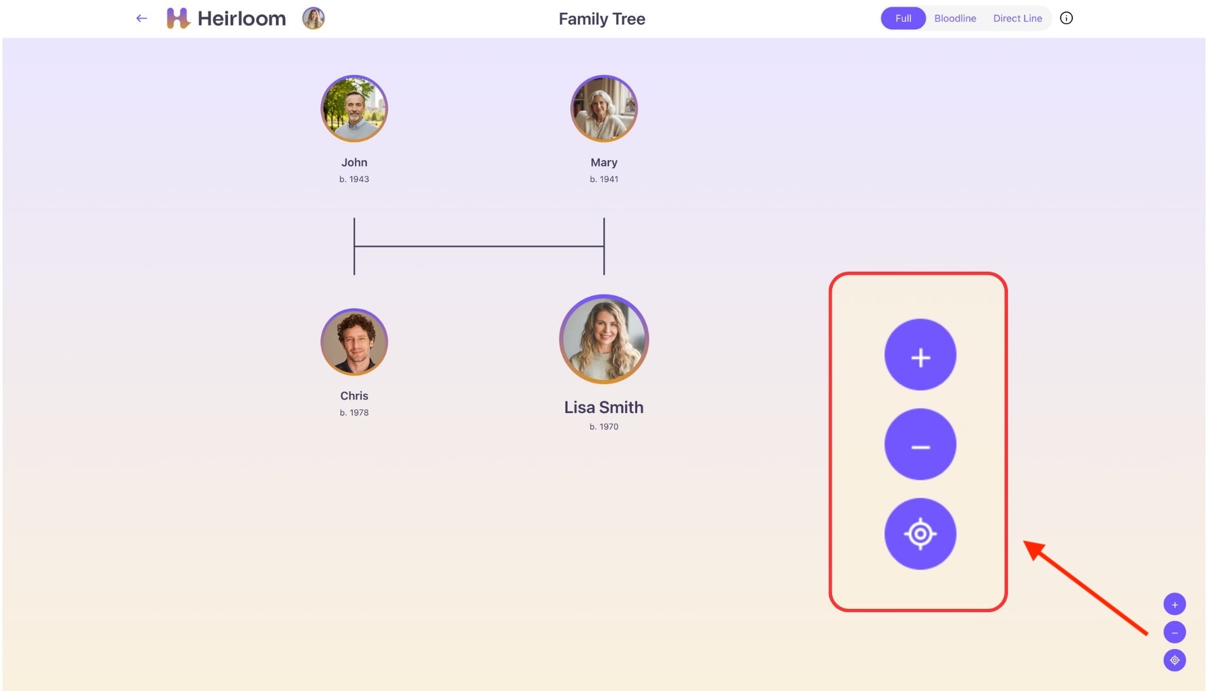Viewport: 1208px width, 691px height.
Task: Click the back arrow in the header
Action: coord(141,18)
